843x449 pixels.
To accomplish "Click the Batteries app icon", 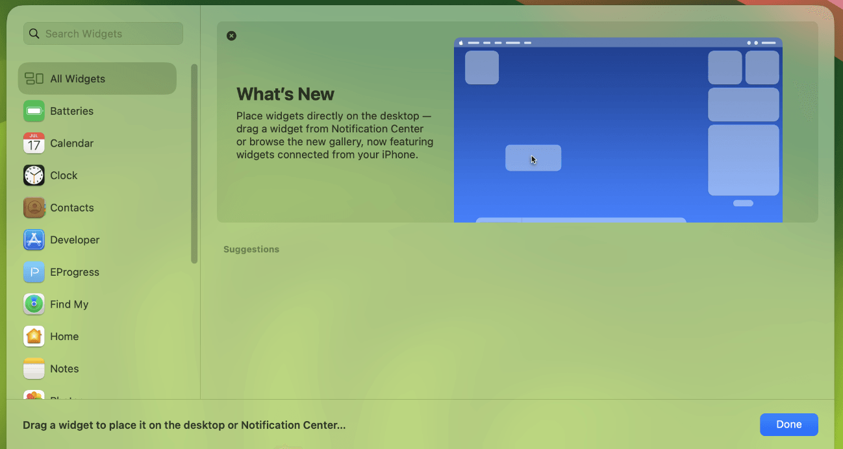I will coord(34,111).
